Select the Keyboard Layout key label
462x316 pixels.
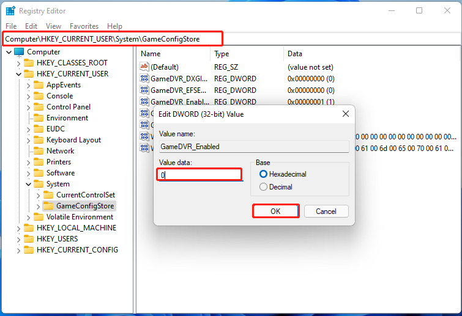tap(73, 140)
